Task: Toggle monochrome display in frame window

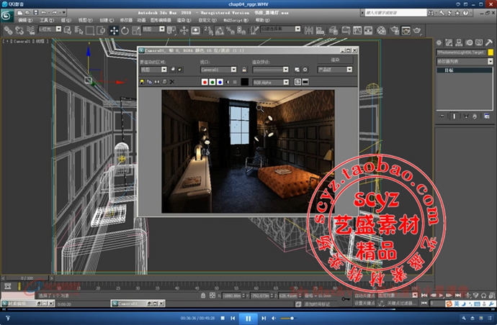Action: (235, 82)
